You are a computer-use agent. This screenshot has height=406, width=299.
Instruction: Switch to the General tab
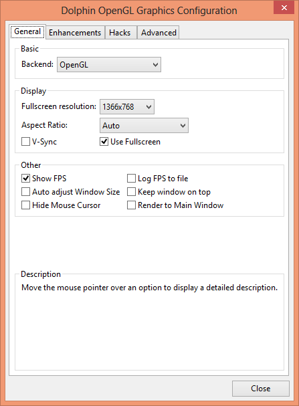27,31
